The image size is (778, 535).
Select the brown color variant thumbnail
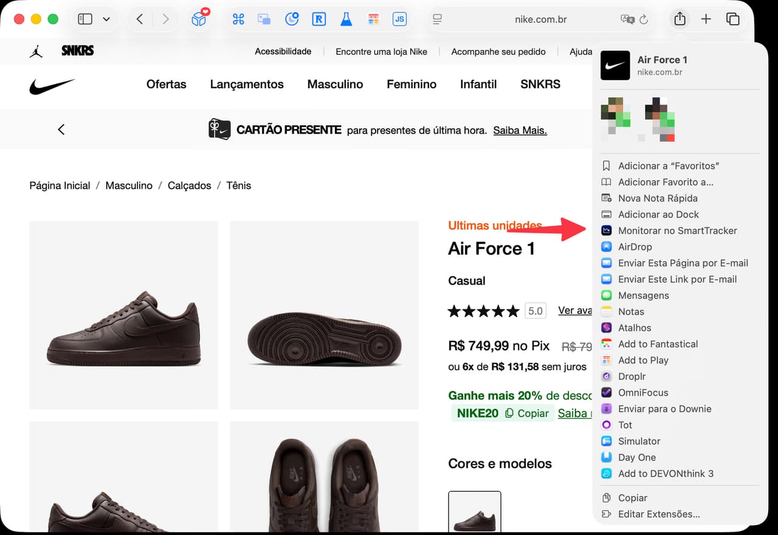click(x=475, y=512)
